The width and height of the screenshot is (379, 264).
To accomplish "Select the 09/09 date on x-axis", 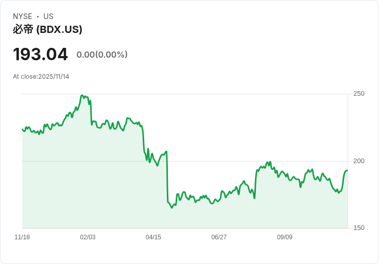I will pyautogui.click(x=285, y=237).
